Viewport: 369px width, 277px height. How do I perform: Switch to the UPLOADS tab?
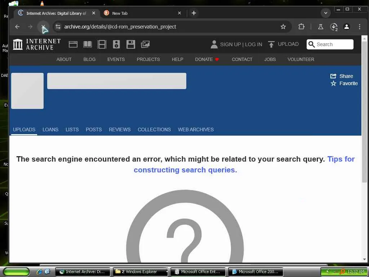(24, 129)
